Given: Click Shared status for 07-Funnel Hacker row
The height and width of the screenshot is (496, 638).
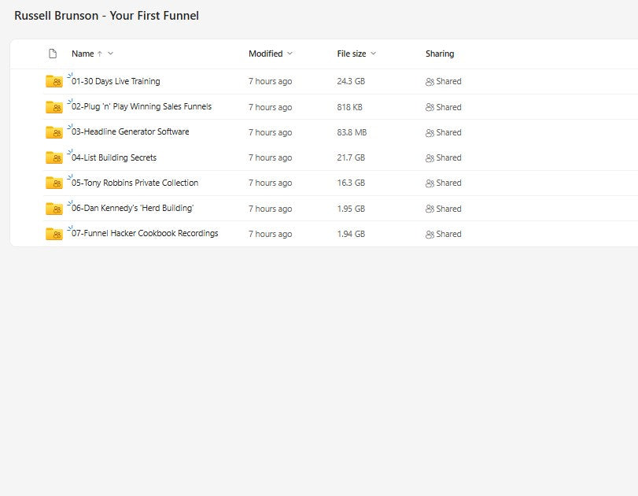Looking at the screenshot, I should 448,234.
